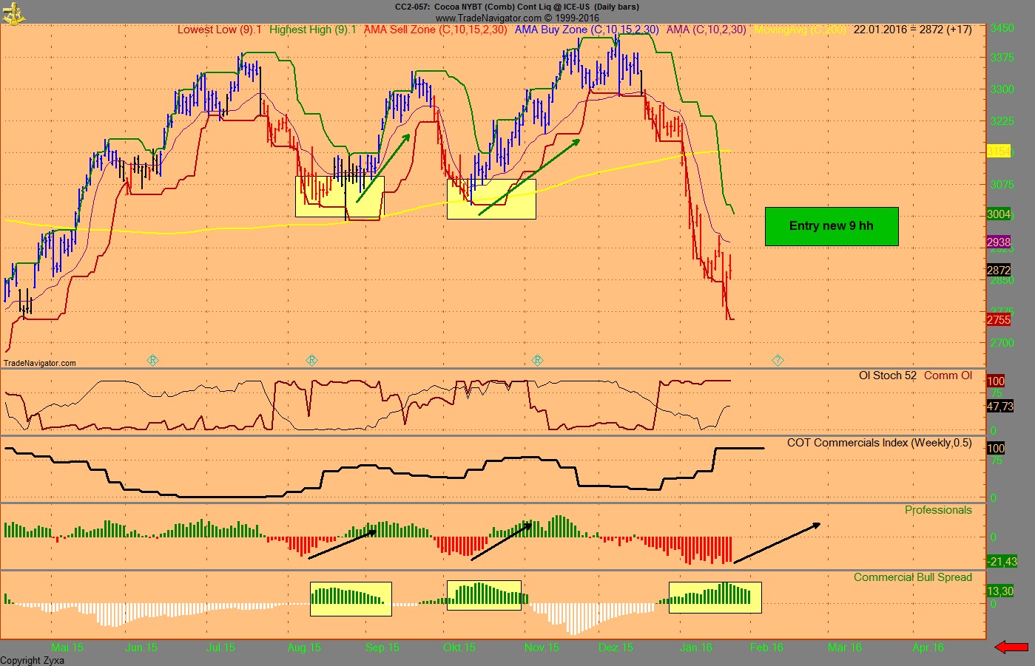Select the diamond 'R' marker below Jun 15
This screenshot has width=1035, height=666.
(x=152, y=361)
